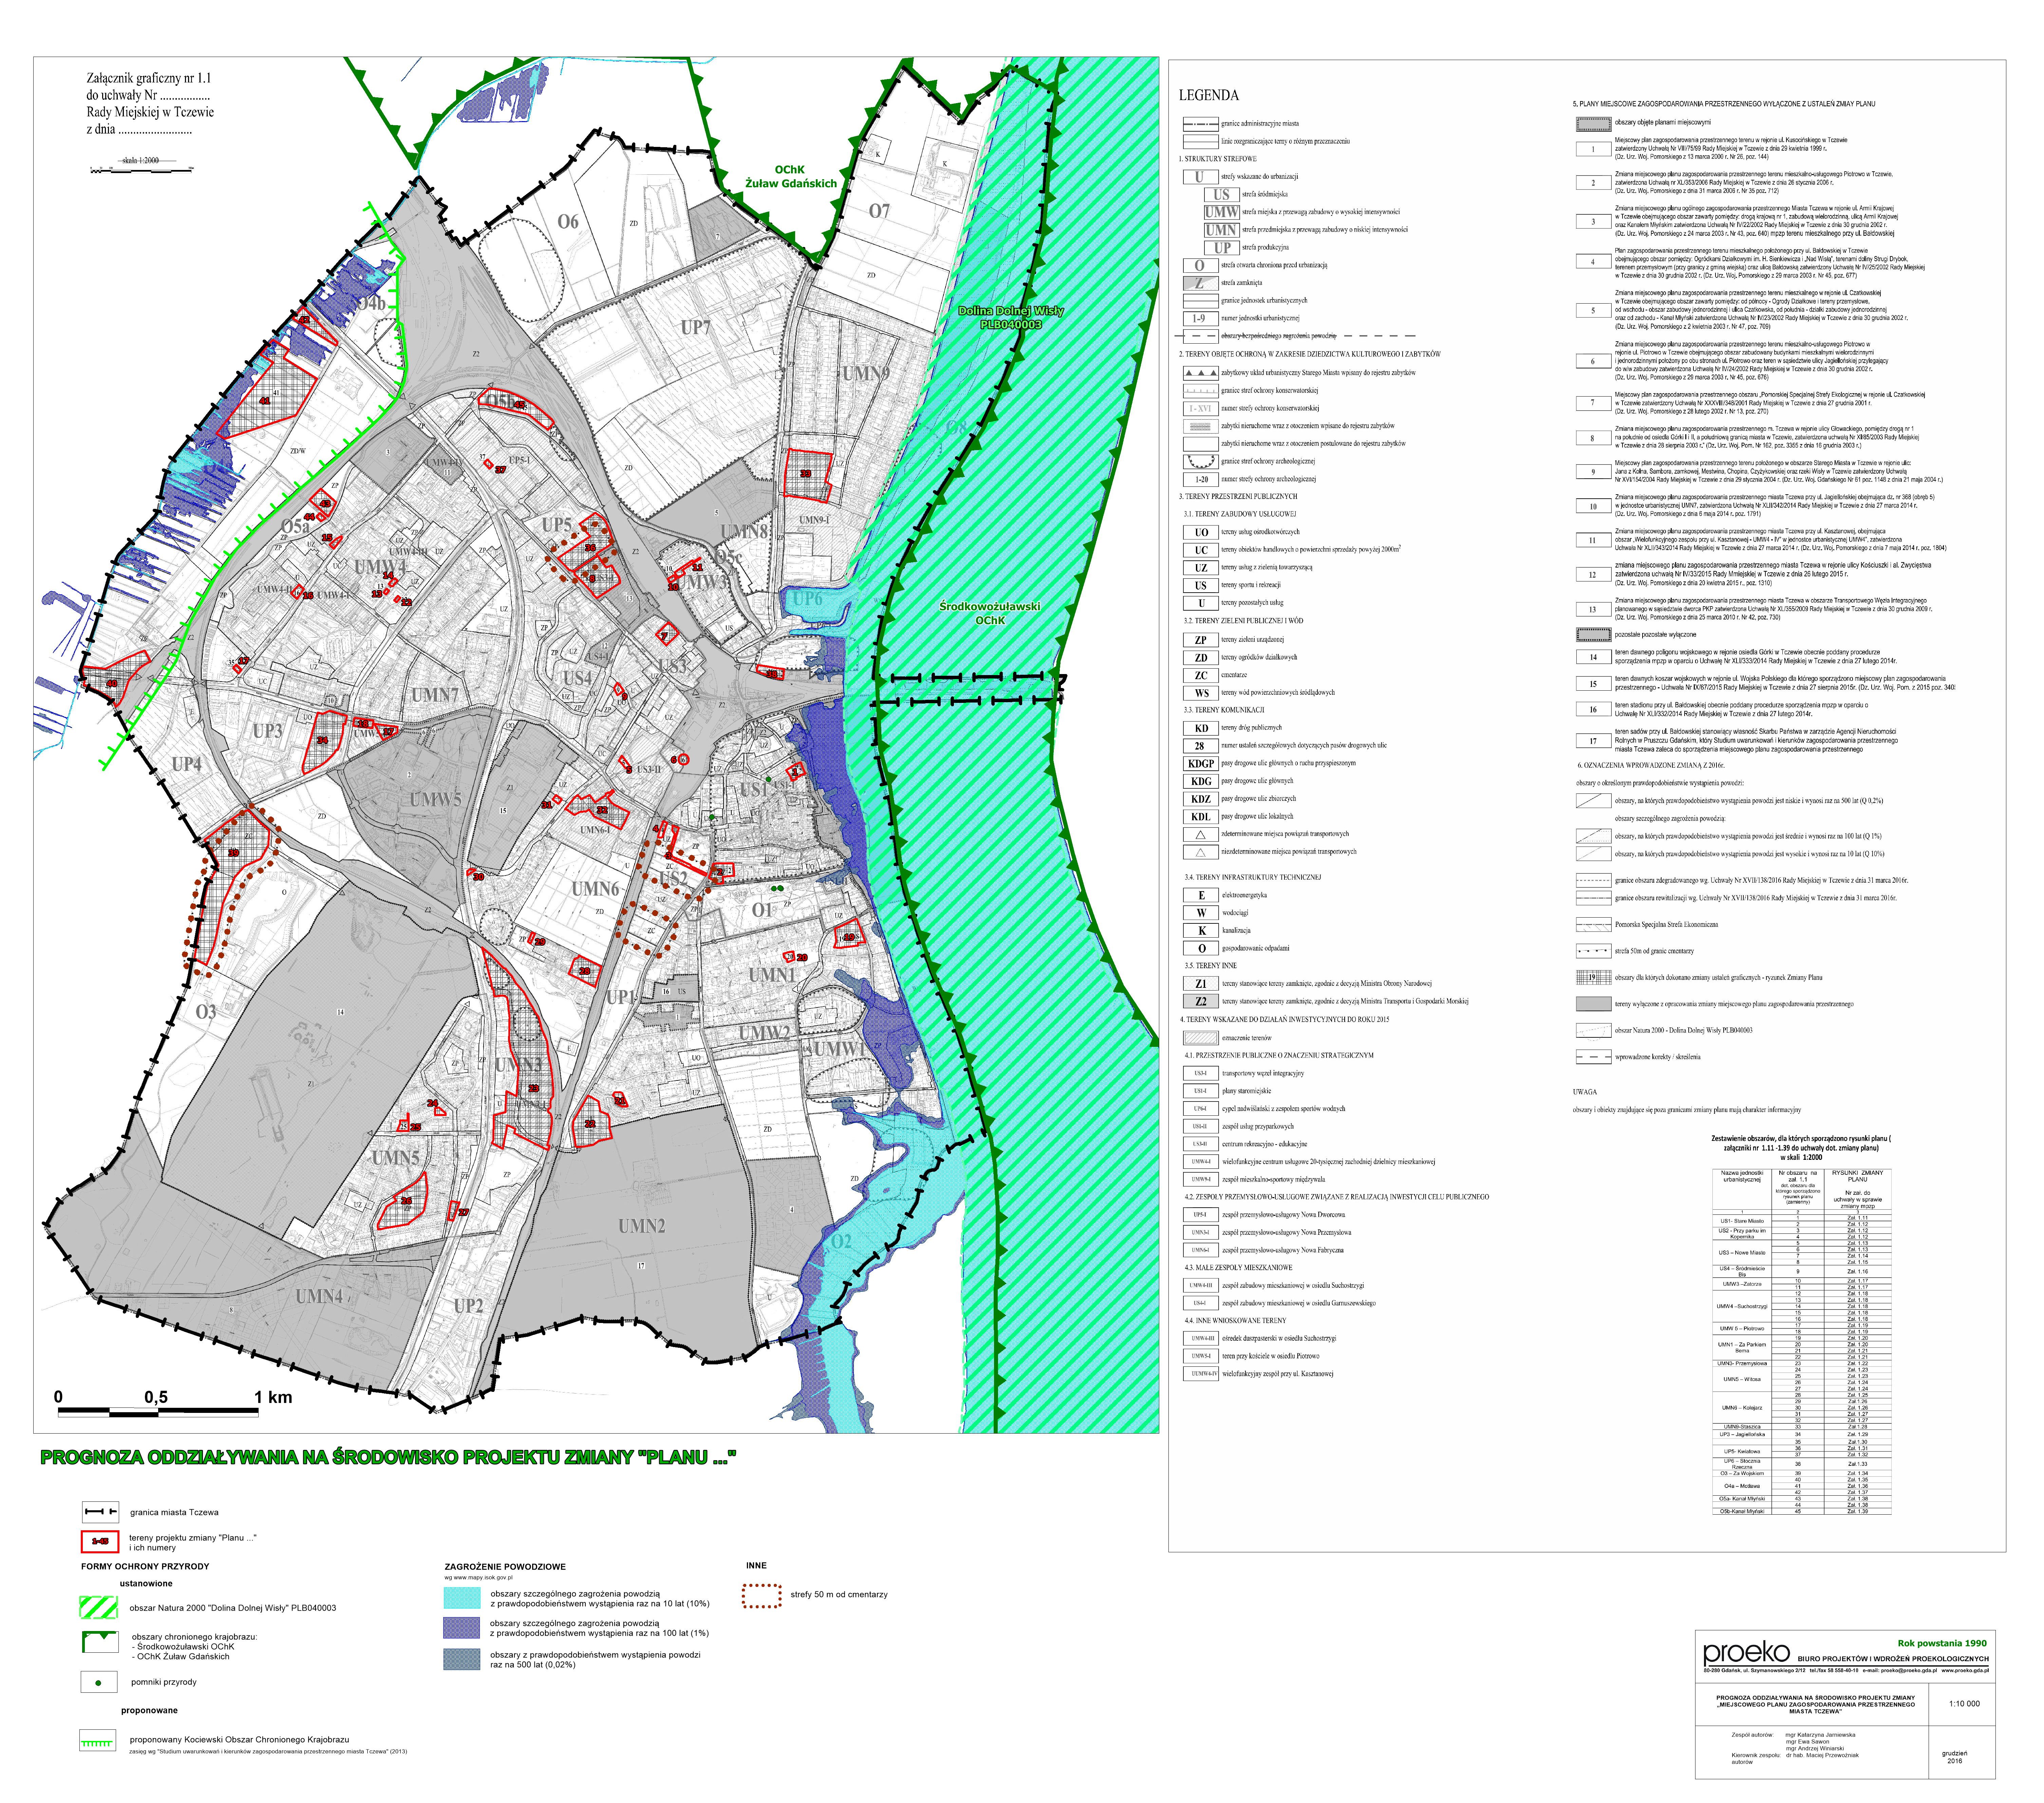Click the 'UMN9' zone label on map
This screenshot has width=2044, height=1803.
866,374
